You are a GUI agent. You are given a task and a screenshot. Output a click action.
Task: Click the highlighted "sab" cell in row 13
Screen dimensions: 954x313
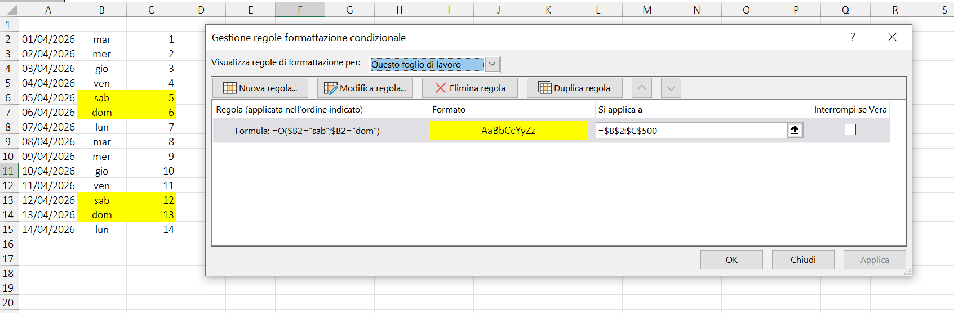101,200
